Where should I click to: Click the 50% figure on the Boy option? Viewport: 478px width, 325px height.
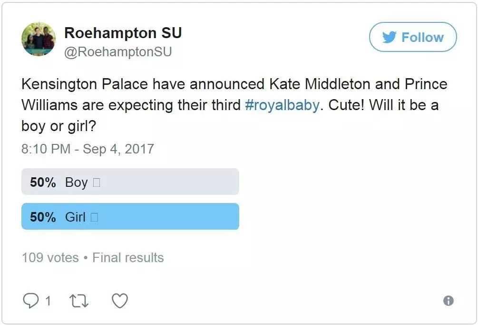click(x=43, y=183)
